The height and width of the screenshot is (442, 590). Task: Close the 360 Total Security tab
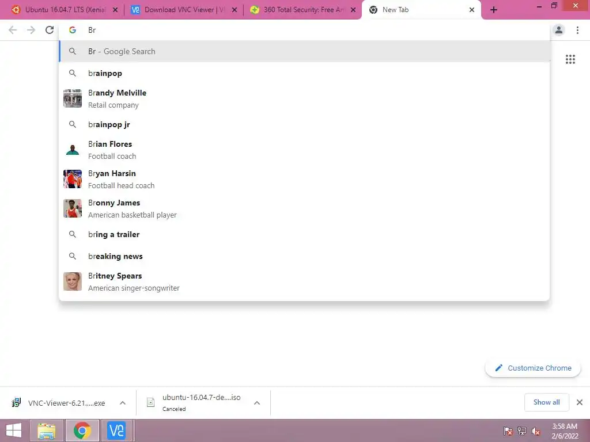tap(353, 10)
